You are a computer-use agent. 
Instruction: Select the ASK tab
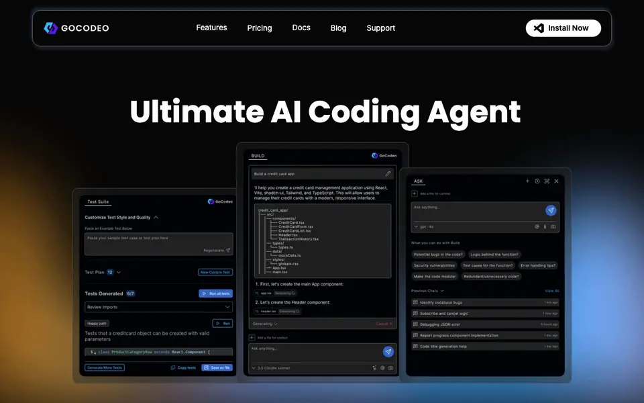pos(418,181)
